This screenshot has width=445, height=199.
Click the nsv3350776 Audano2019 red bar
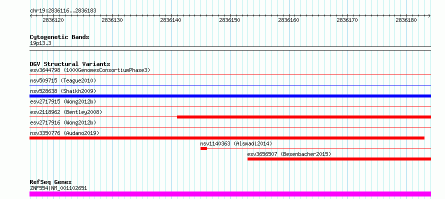click(227, 138)
